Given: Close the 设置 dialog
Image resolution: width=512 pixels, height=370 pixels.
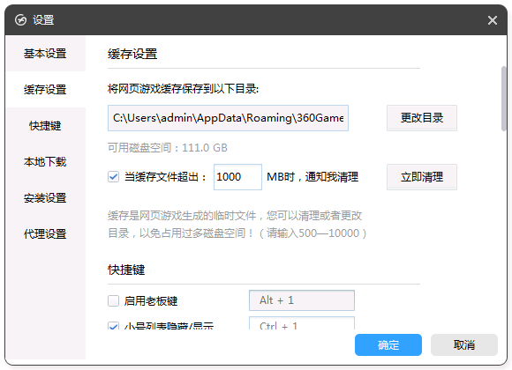Looking at the screenshot, I should point(492,20).
